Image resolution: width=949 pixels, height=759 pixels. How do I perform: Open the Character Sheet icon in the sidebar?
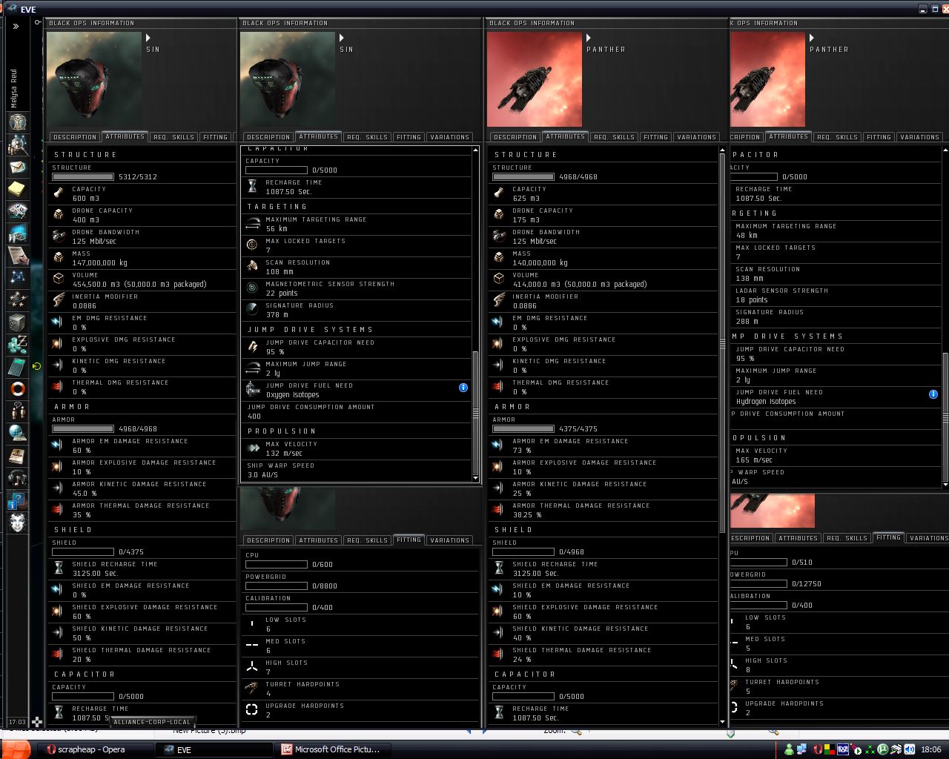(18, 122)
